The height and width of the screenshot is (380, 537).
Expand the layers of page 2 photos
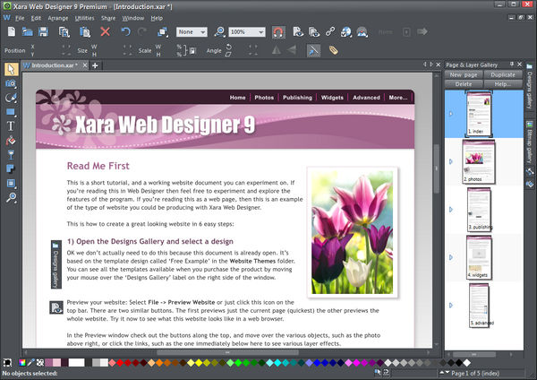pyautogui.click(x=451, y=161)
